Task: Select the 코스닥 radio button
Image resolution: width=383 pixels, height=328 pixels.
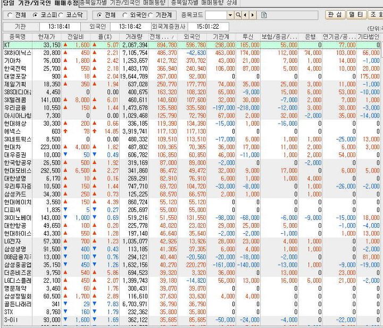Action: [61, 15]
